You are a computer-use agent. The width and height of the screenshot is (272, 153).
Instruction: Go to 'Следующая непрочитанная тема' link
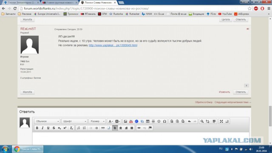click(232, 102)
